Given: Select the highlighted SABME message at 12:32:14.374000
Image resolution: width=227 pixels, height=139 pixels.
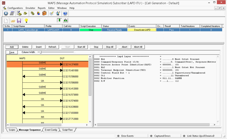Looking at the screenshot, I should 47,64.
